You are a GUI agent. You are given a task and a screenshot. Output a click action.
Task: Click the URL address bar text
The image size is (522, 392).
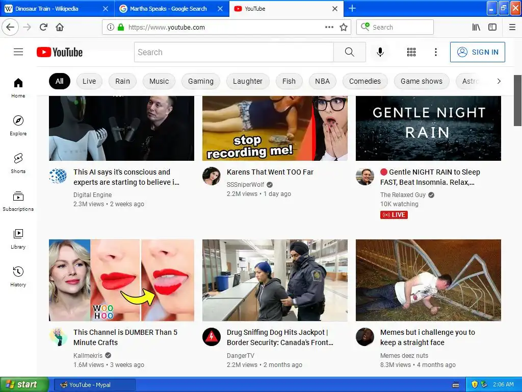(x=167, y=28)
